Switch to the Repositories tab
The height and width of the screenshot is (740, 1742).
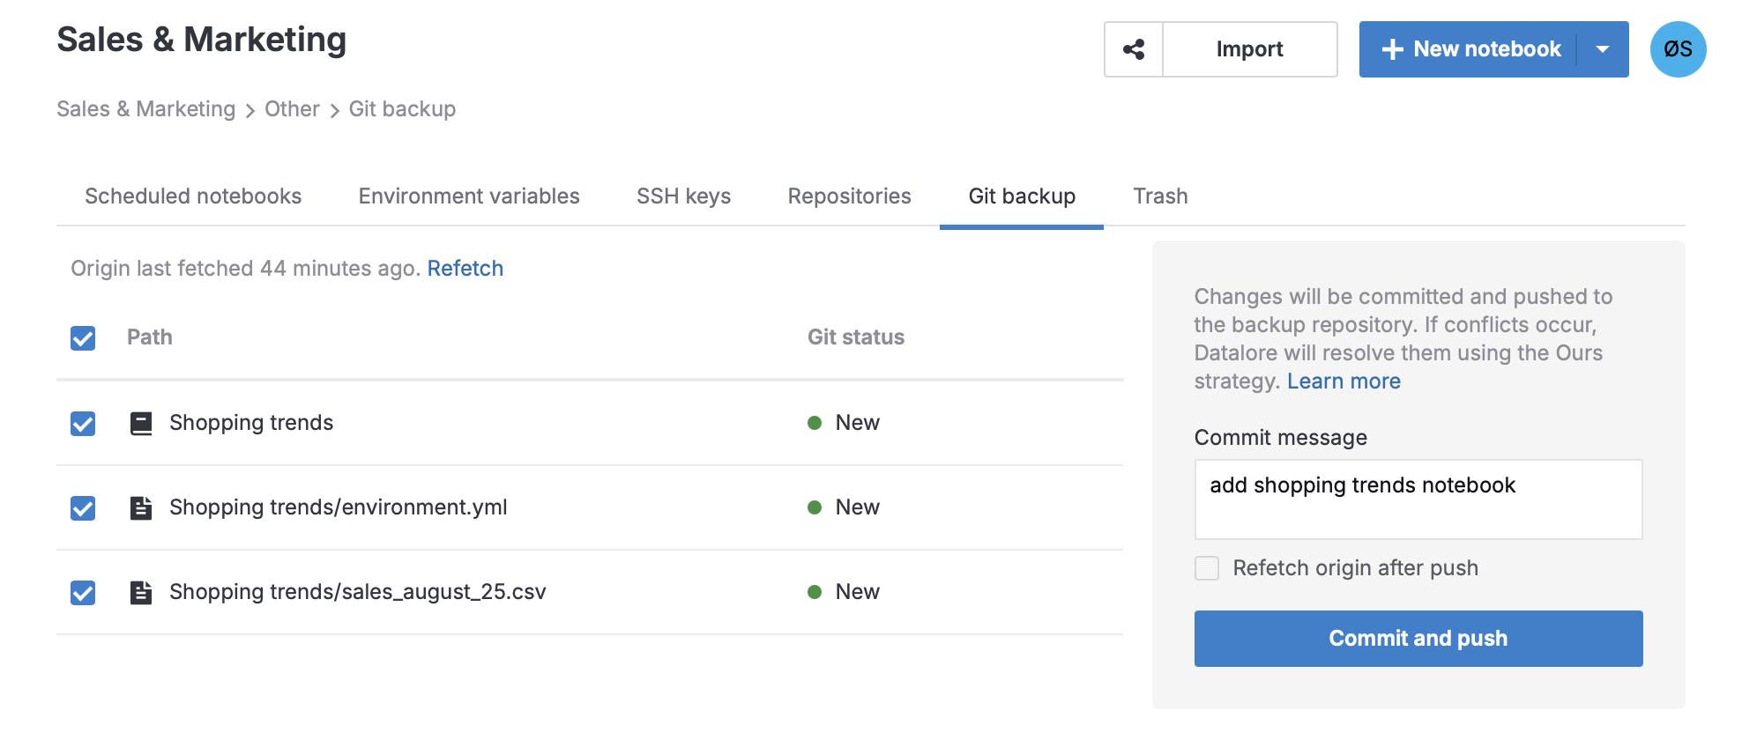pyautogui.click(x=849, y=196)
